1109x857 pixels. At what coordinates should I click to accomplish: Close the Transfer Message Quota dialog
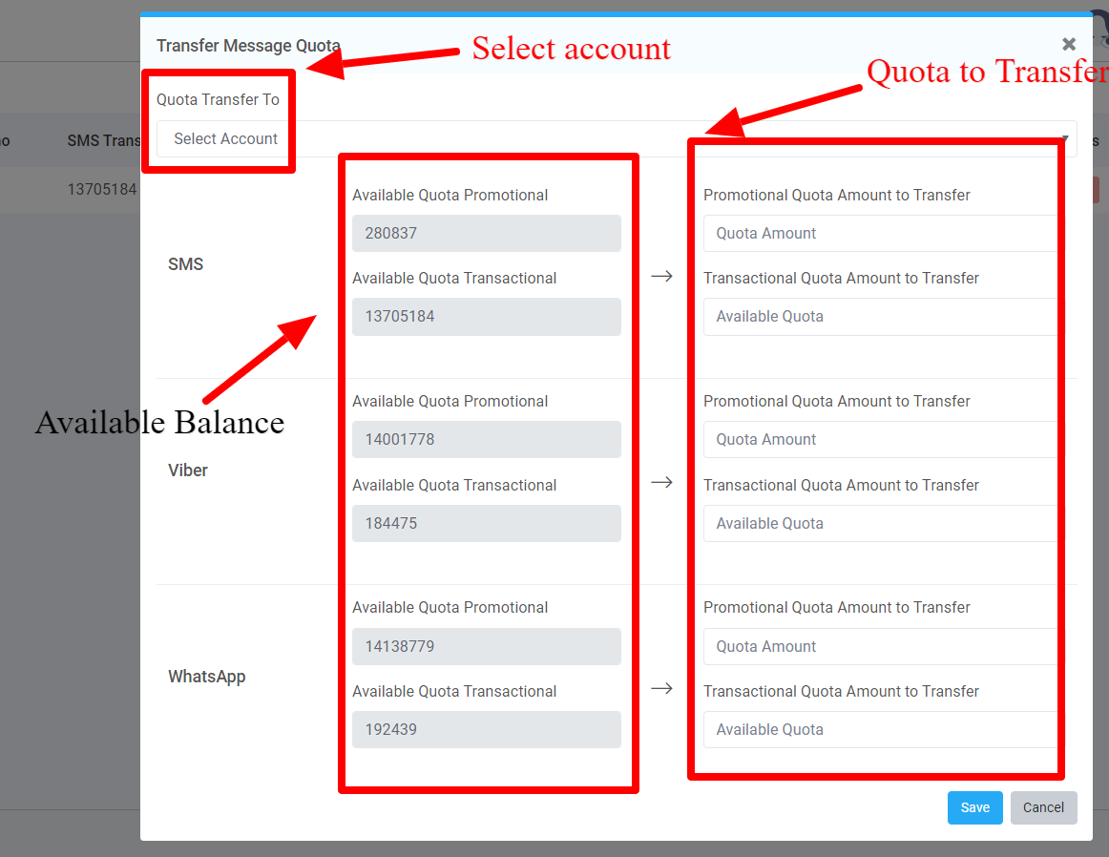[x=1069, y=44]
